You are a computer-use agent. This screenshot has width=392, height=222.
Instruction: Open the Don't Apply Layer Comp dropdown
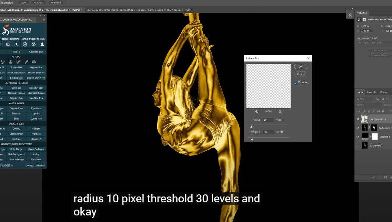tap(374, 43)
